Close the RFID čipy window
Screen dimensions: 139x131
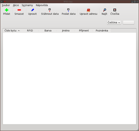click(137, 2)
